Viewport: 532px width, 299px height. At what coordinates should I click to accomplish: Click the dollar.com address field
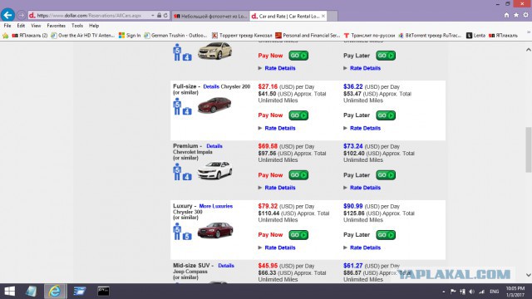tap(90, 15)
